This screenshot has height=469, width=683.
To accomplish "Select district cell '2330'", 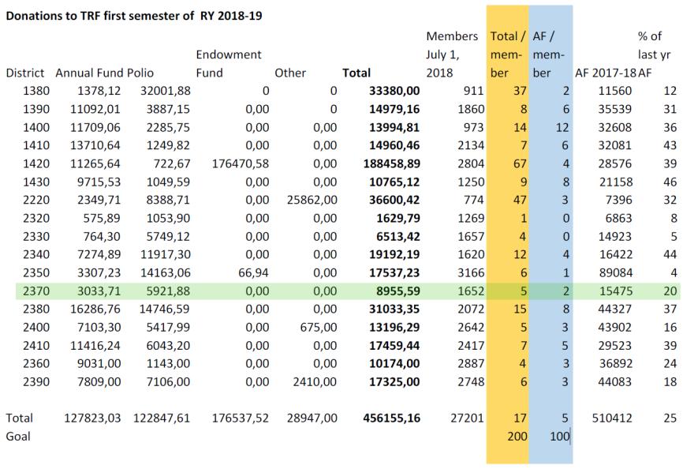I will tap(36, 236).
